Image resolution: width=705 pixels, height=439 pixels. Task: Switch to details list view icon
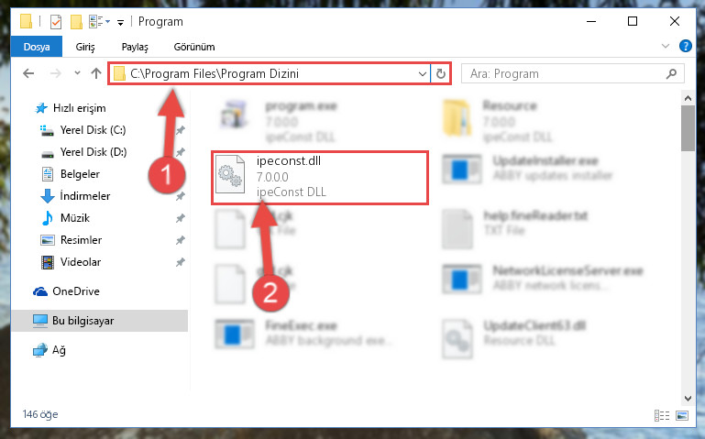pyautogui.click(x=662, y=415)
